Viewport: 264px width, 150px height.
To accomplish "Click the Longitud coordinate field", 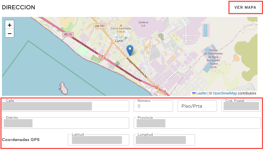I will 164,140.
